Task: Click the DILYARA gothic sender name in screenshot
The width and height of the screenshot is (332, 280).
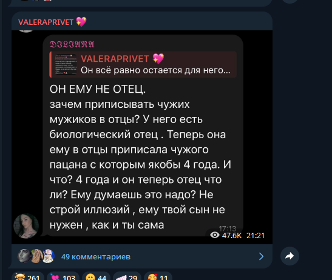Action: pyautogui.click(x=72, y=44)
